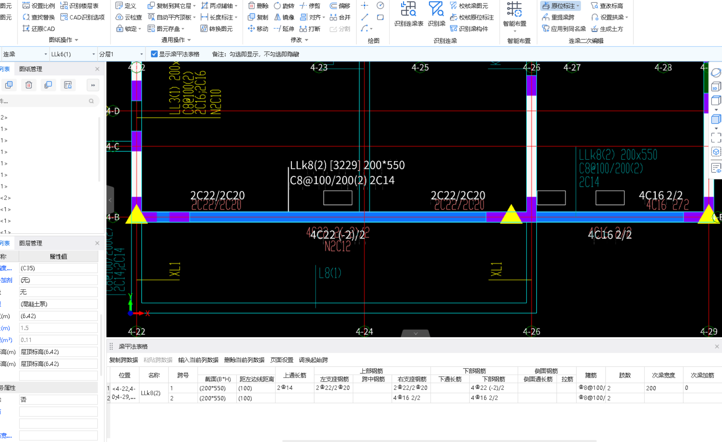
Task: Select the 旋转 rotate tool
Action: pyautogui.click(x=284, y=5)
